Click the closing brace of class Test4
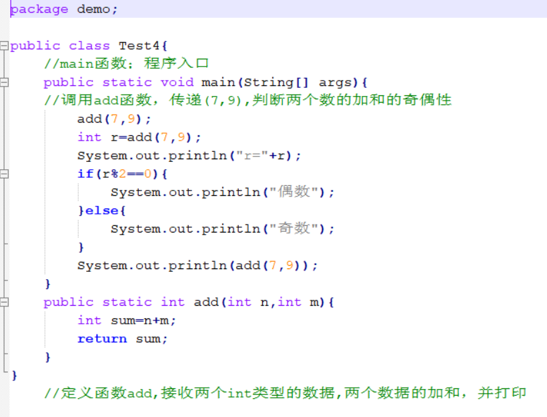 click(13, 374)
